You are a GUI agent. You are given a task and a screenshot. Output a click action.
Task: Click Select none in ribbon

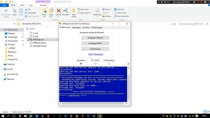click(120, 13)
